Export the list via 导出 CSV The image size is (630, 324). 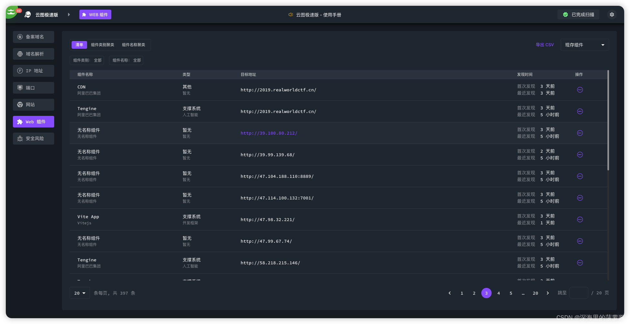pos(545,45)
